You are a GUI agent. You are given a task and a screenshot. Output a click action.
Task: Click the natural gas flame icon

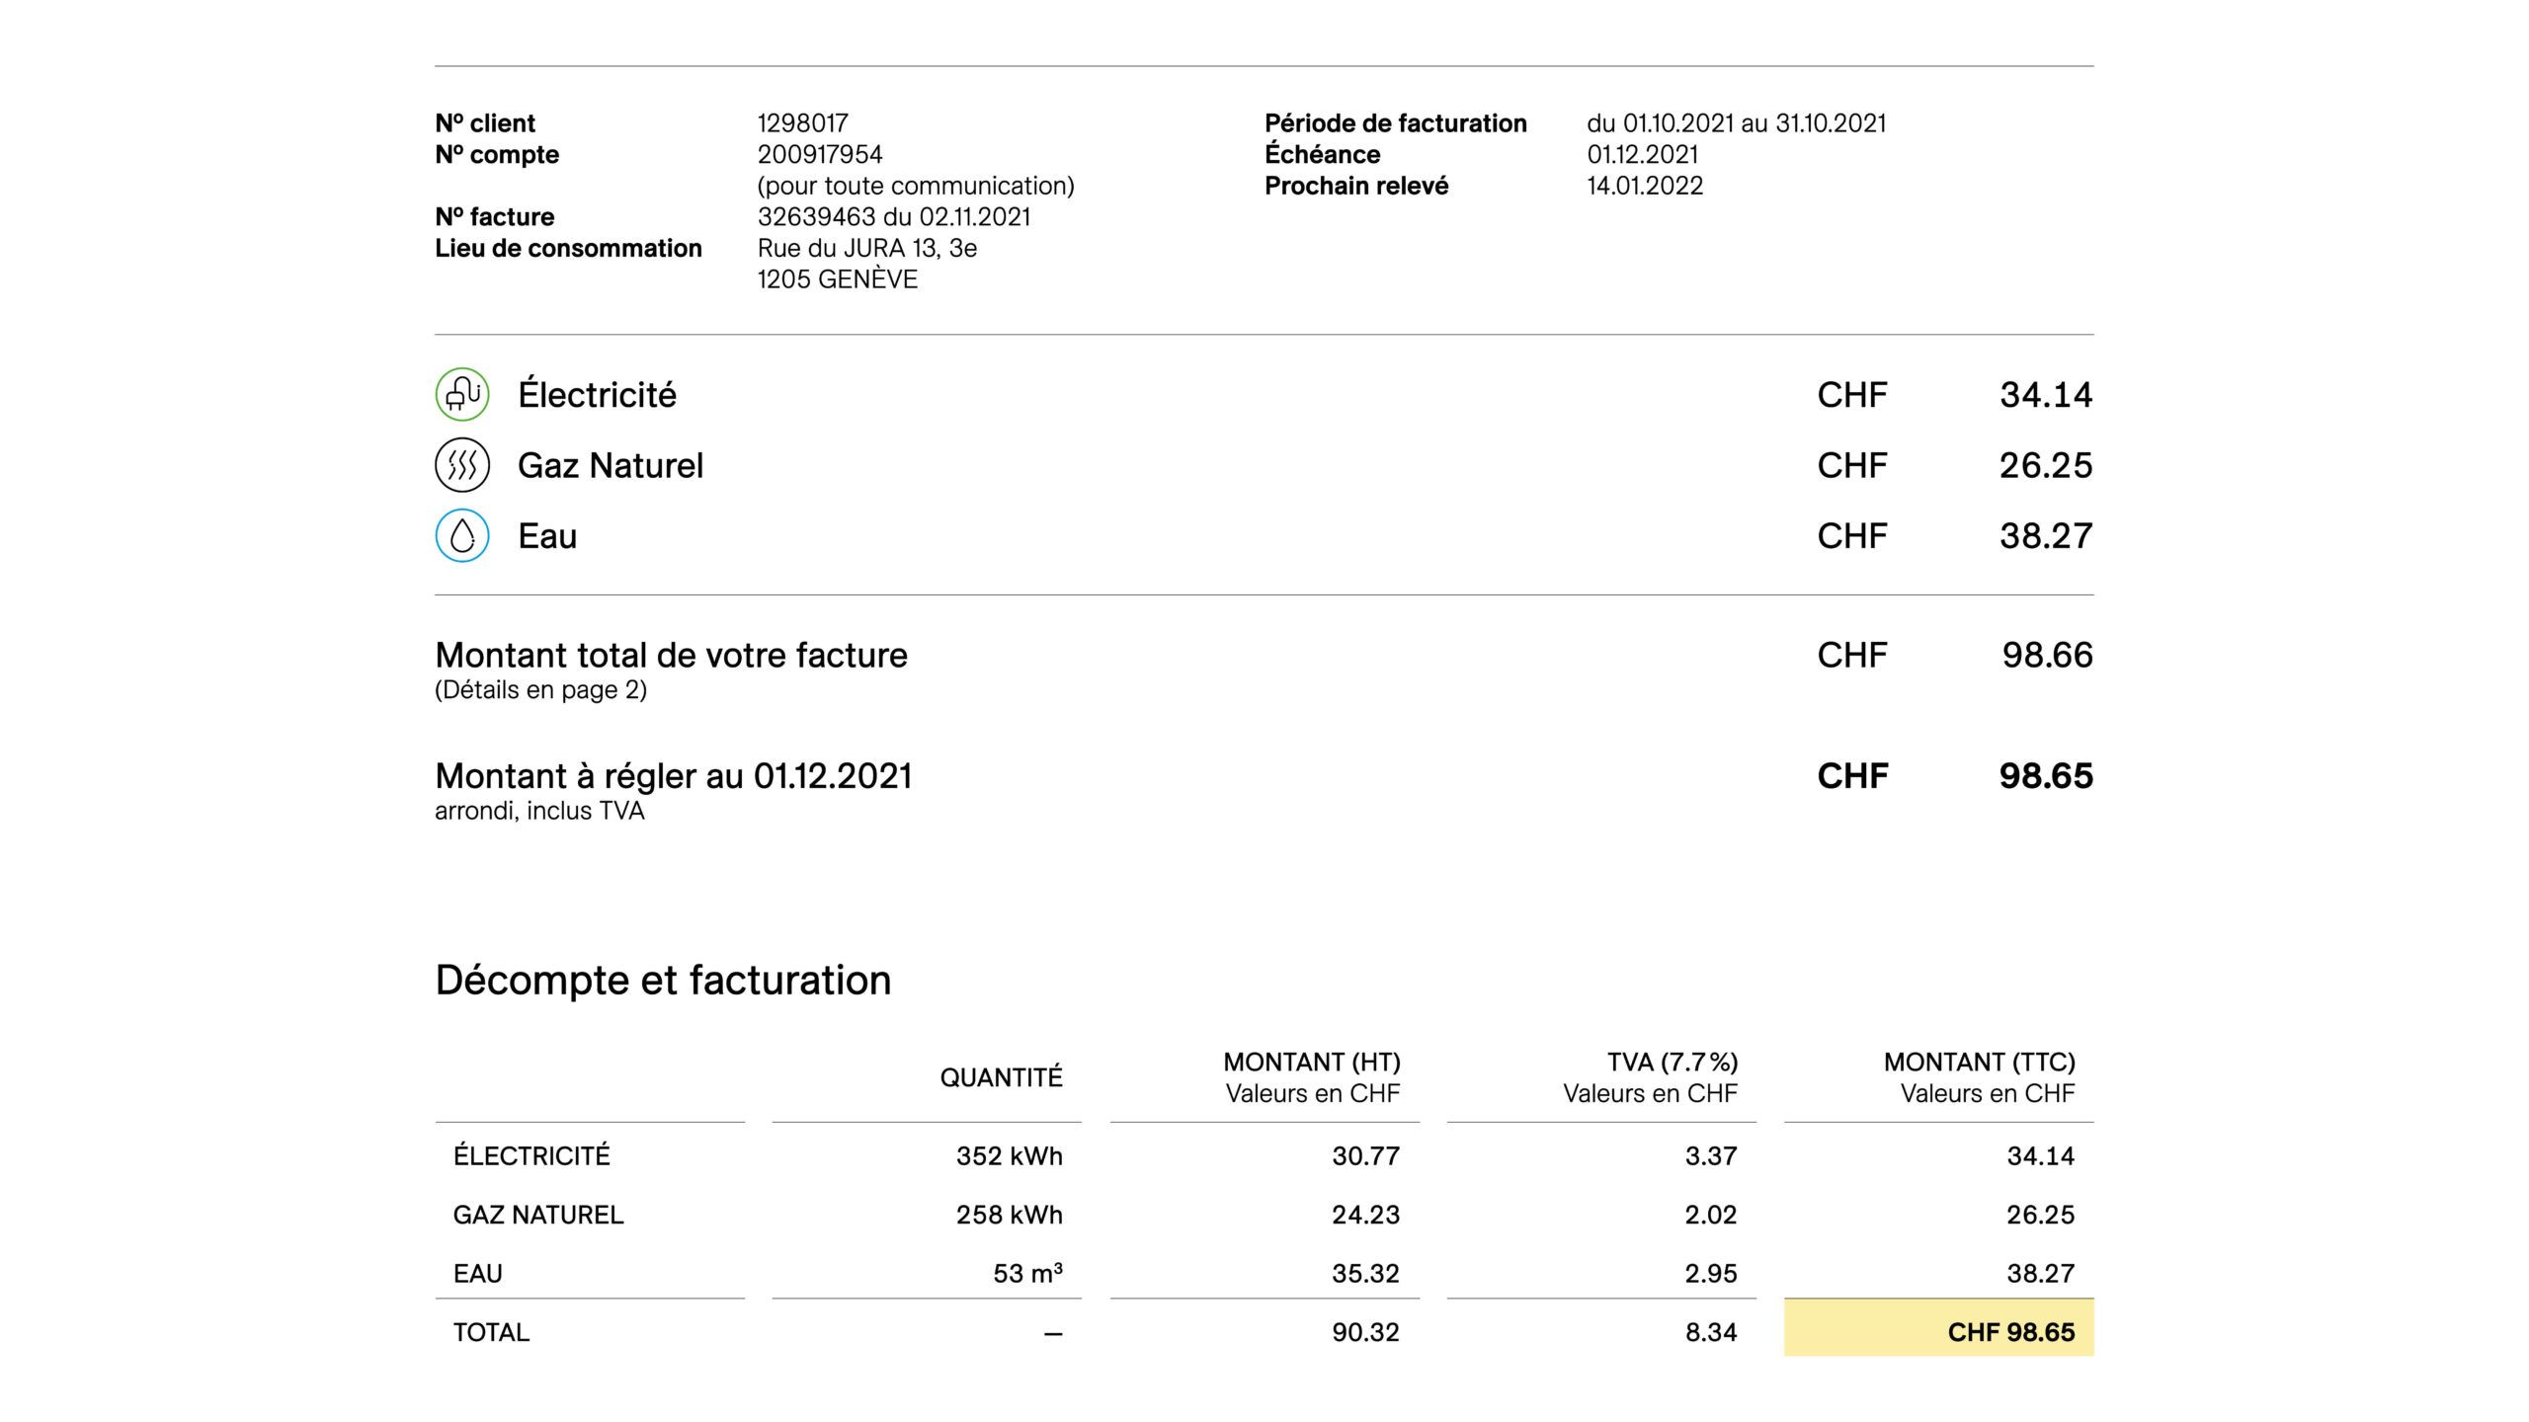click(462, 465)
